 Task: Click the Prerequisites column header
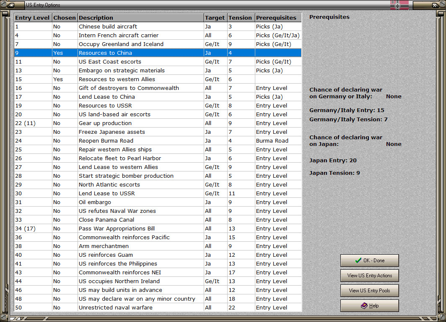[x=278, y=18]
